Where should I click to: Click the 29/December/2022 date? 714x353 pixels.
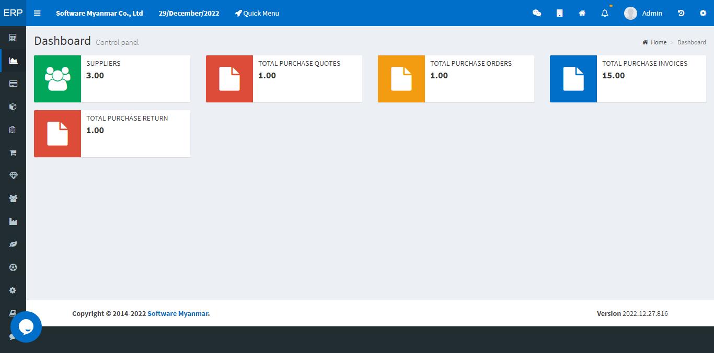pos(189,13)
